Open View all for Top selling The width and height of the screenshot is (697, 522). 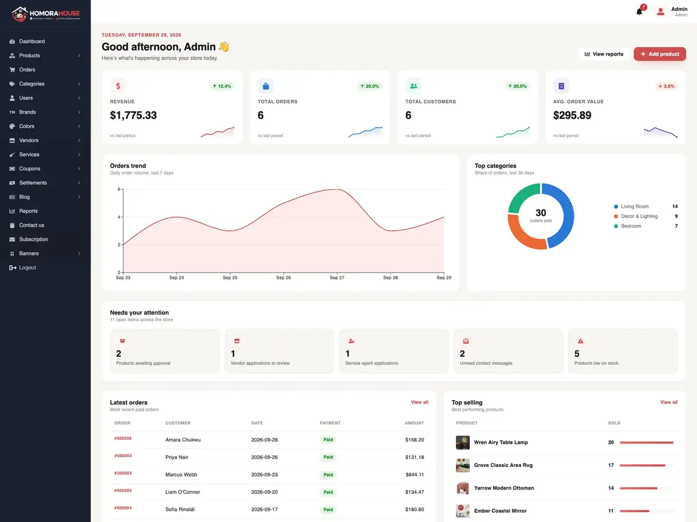pos(669,402)
